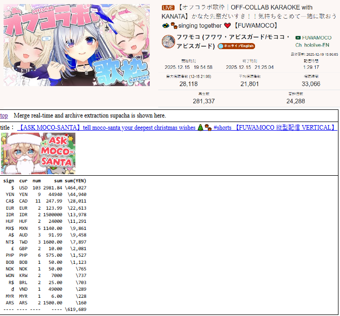Click the LIVE badge before the title
This screenshot has height=316, width=340.
point(168,8)
